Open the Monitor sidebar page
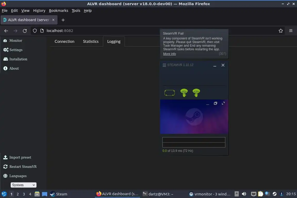297x198 pixels. (x=13, y=40)
